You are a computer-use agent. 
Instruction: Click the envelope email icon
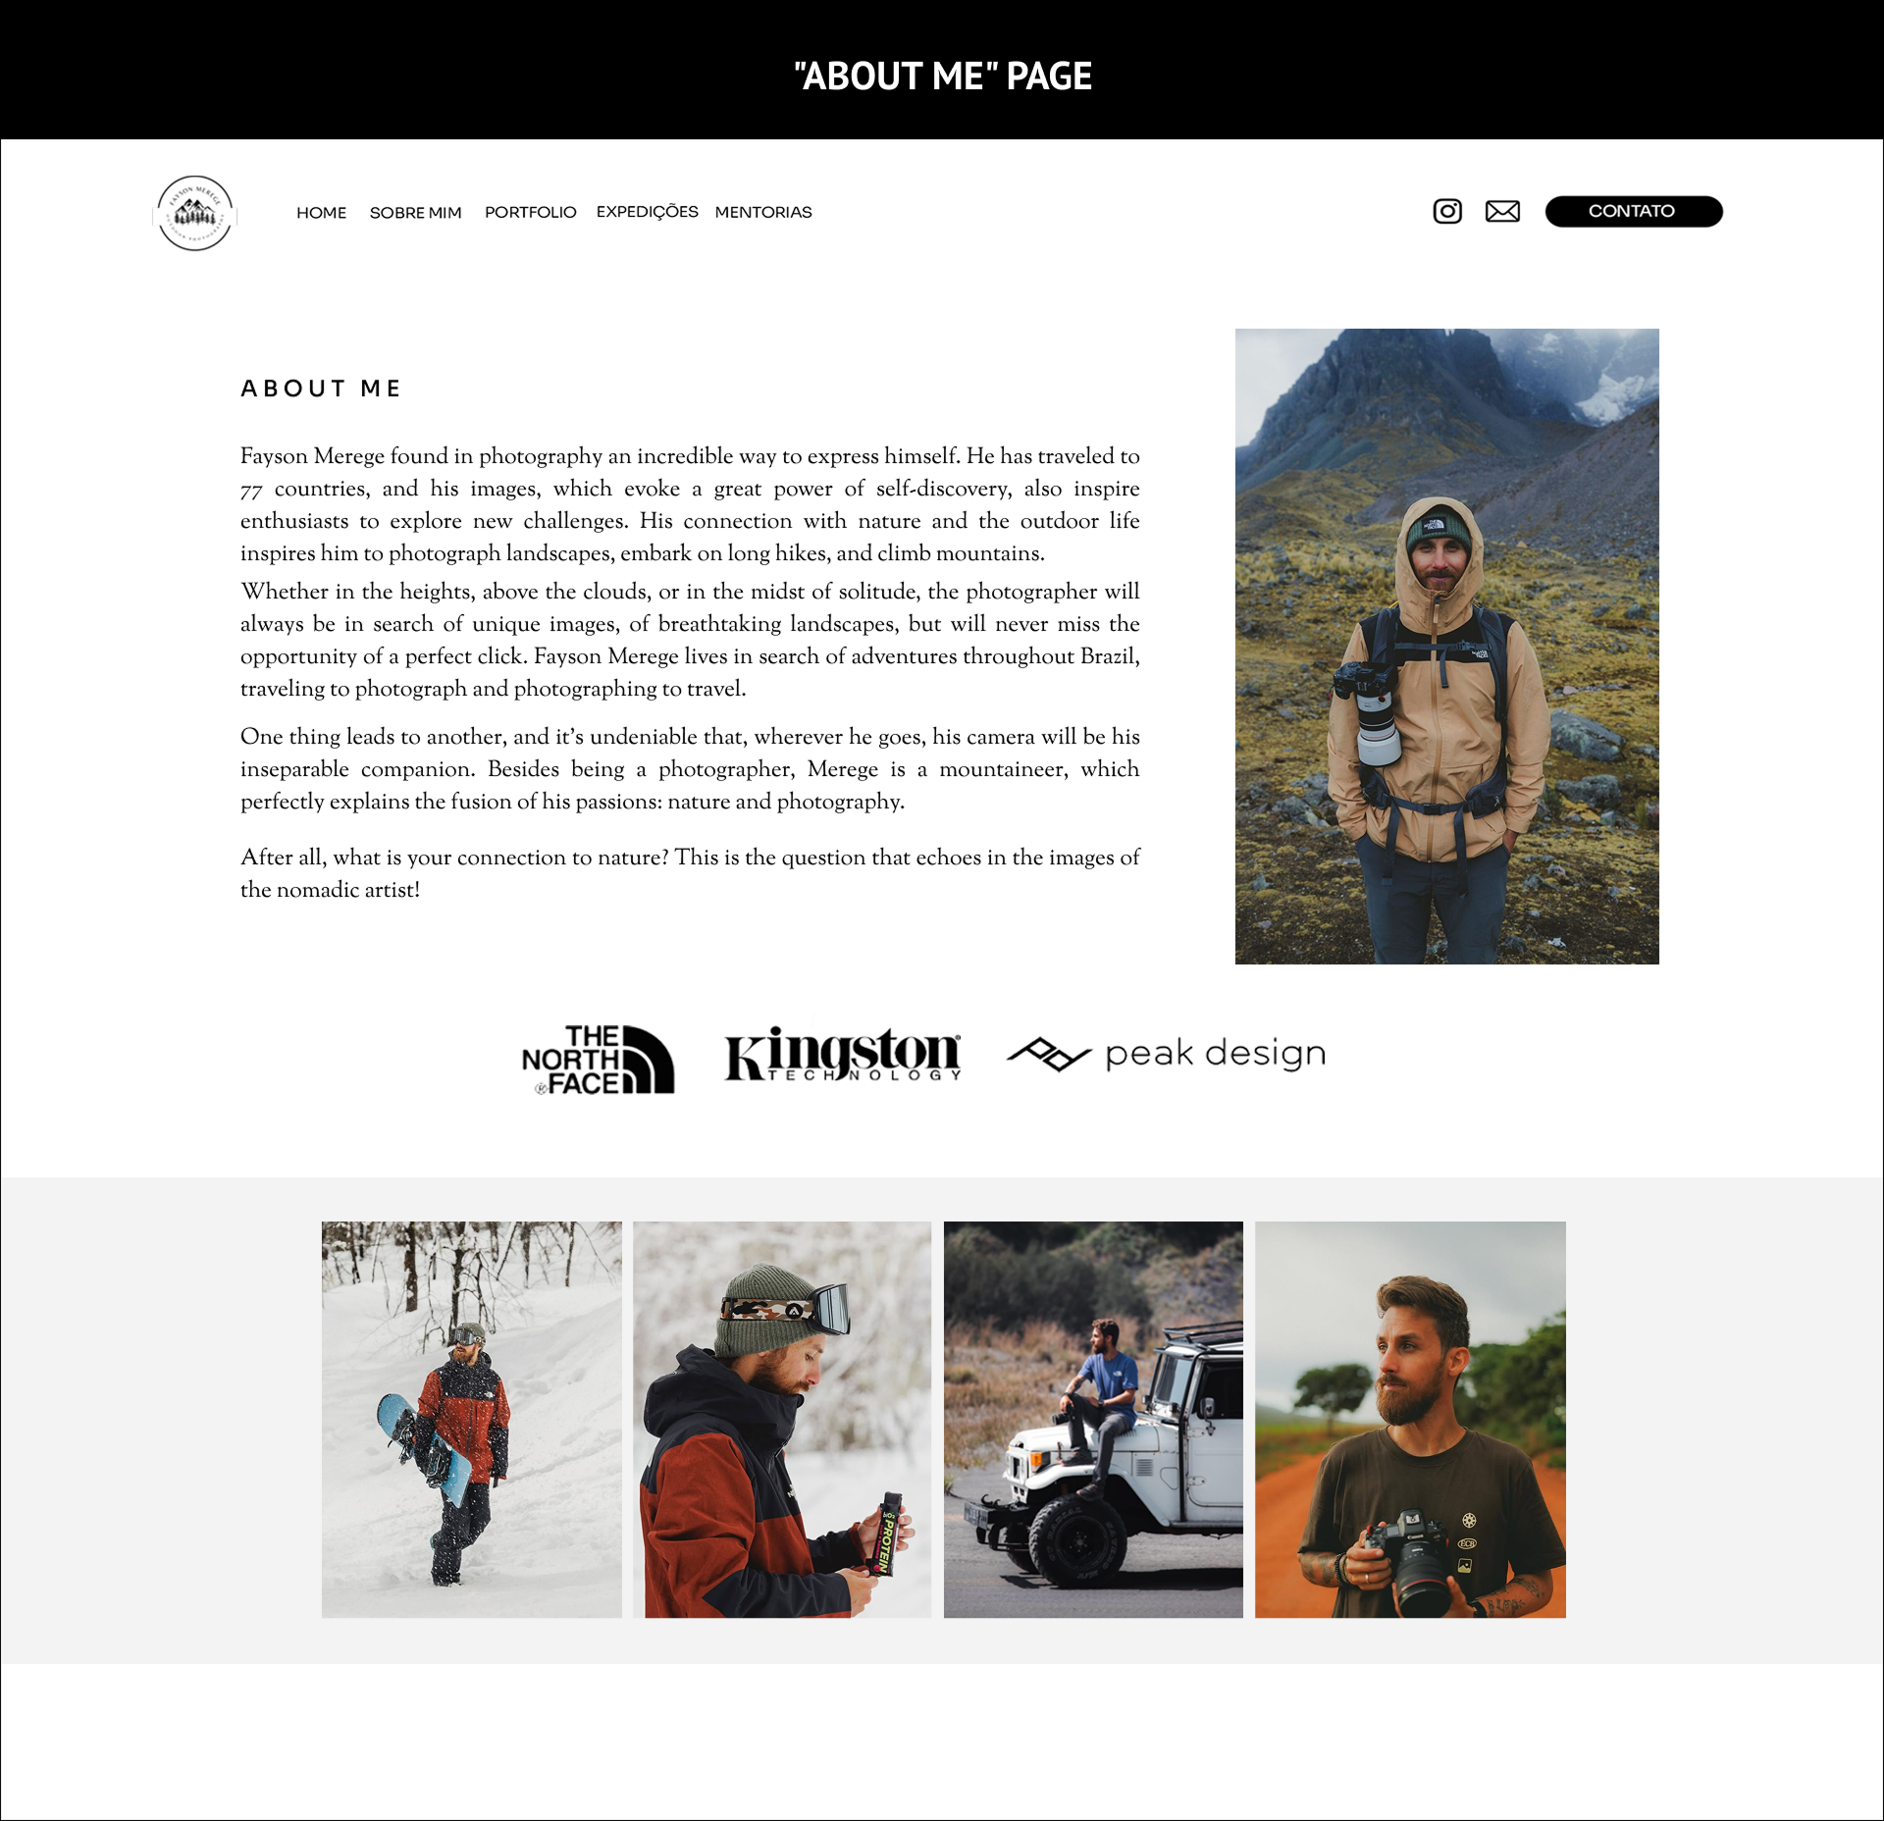tap(1502, 211)
